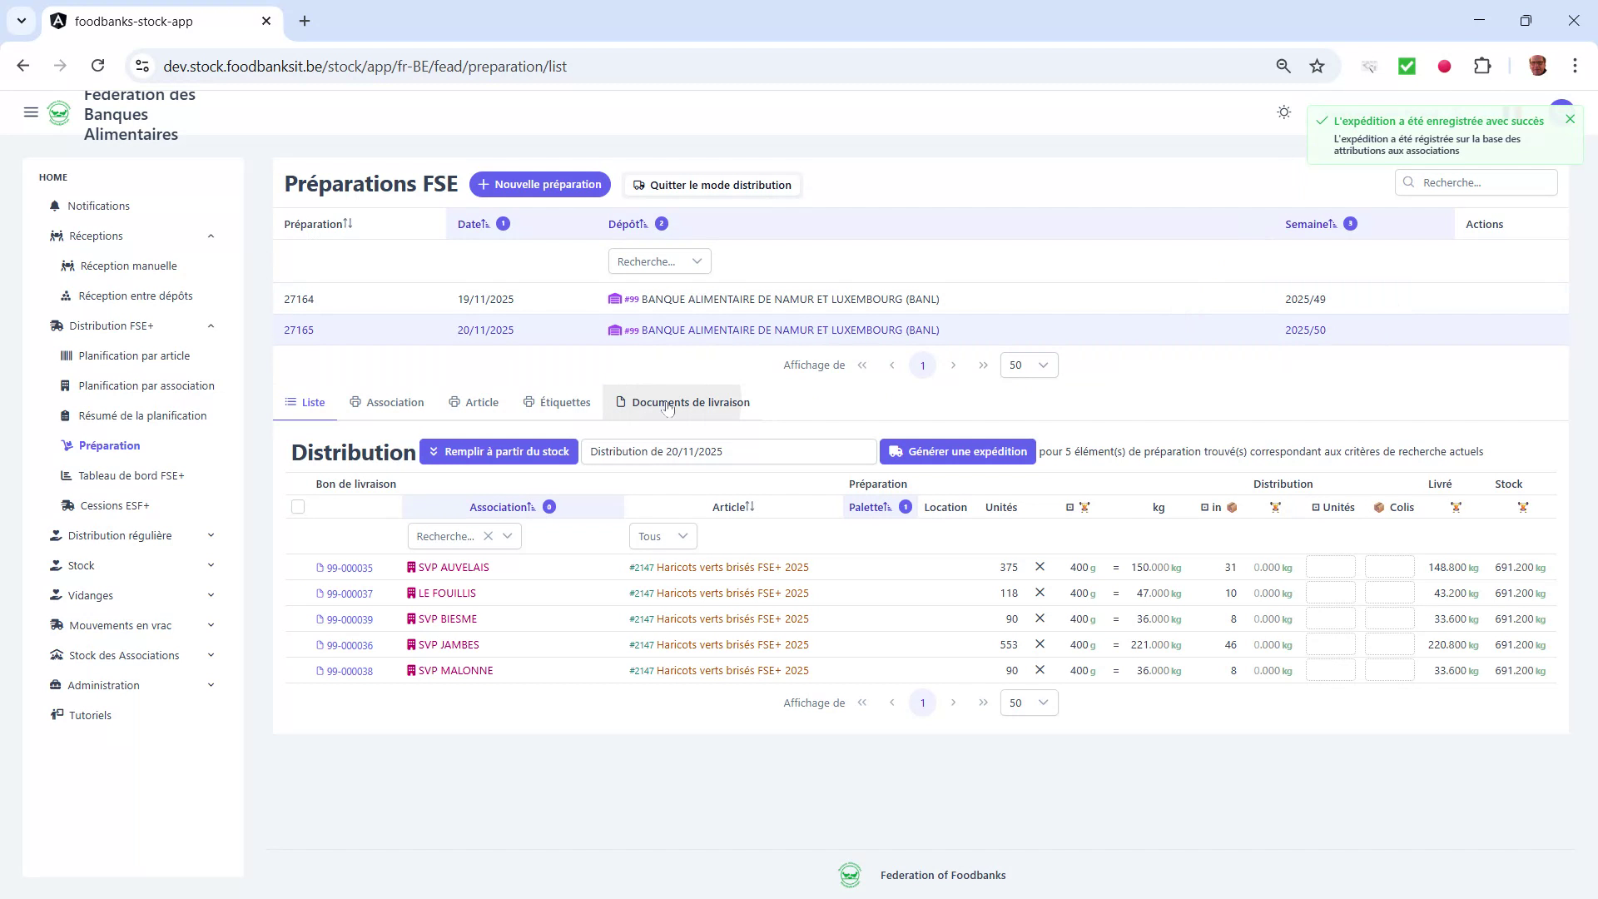Open the Tableau de bord FSE+ page
The height and width of the screenshot is (899, 1598).
point(132,475)
